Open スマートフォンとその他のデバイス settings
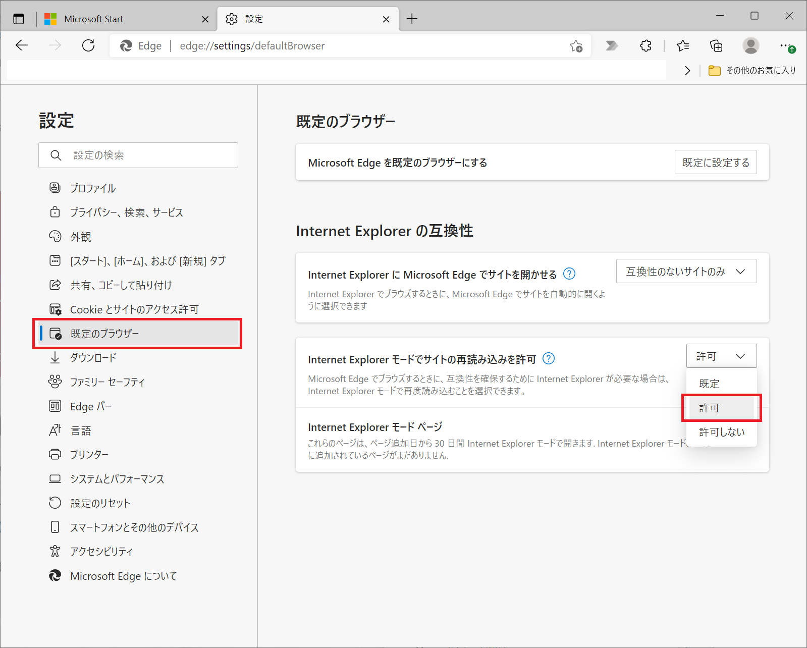The height and width of the screenshot is (648, 807). tap(138, 527)
